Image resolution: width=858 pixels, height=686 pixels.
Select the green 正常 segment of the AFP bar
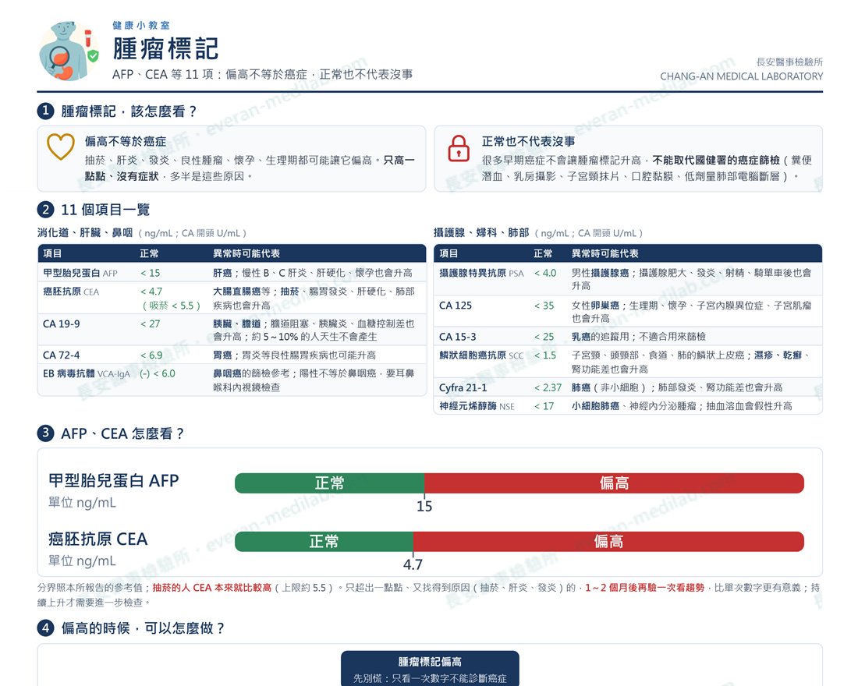pyautogui.click(x=329, y=483)
